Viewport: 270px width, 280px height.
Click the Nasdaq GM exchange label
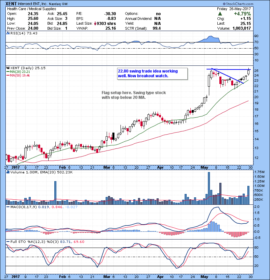tap(58, 4)
